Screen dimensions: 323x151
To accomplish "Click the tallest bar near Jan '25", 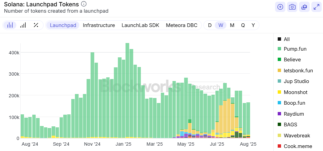I will coord(127,90).
